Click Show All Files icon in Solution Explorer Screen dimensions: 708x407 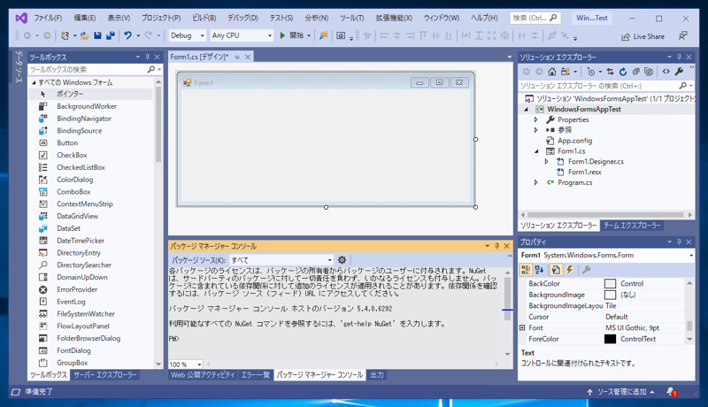coord(649,72)
